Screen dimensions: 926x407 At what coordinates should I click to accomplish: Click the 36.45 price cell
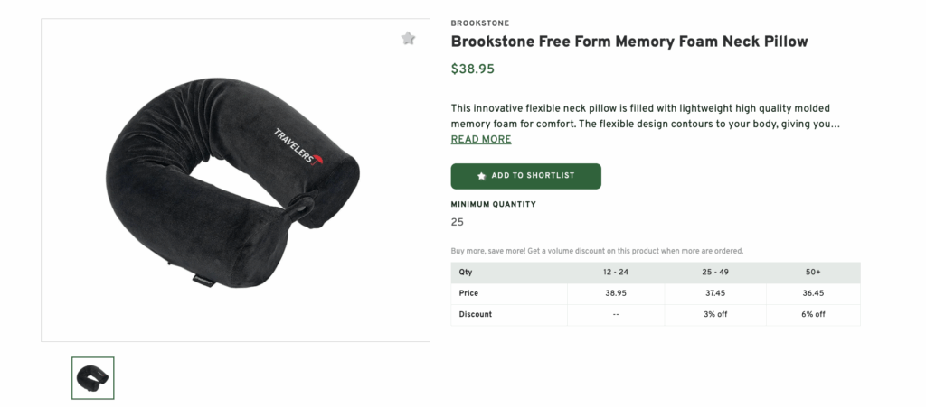click(x=812, y=293)
